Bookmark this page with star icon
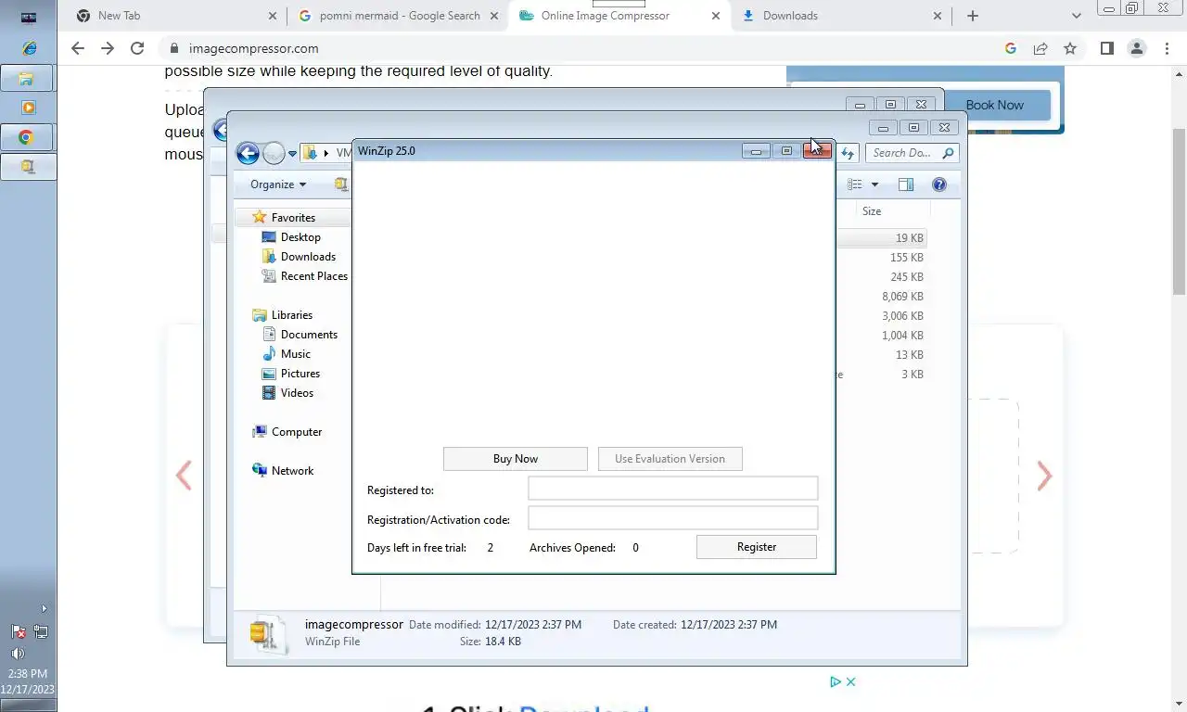The width and height of the screenshot is (1187, 712). pos(1070,48)
